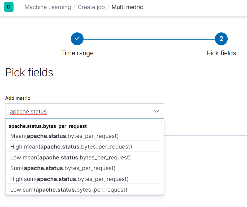Select Mean(apache.status.bytes_per_request) option
This screenshot has width=247, height=207.
click(82, 136)
